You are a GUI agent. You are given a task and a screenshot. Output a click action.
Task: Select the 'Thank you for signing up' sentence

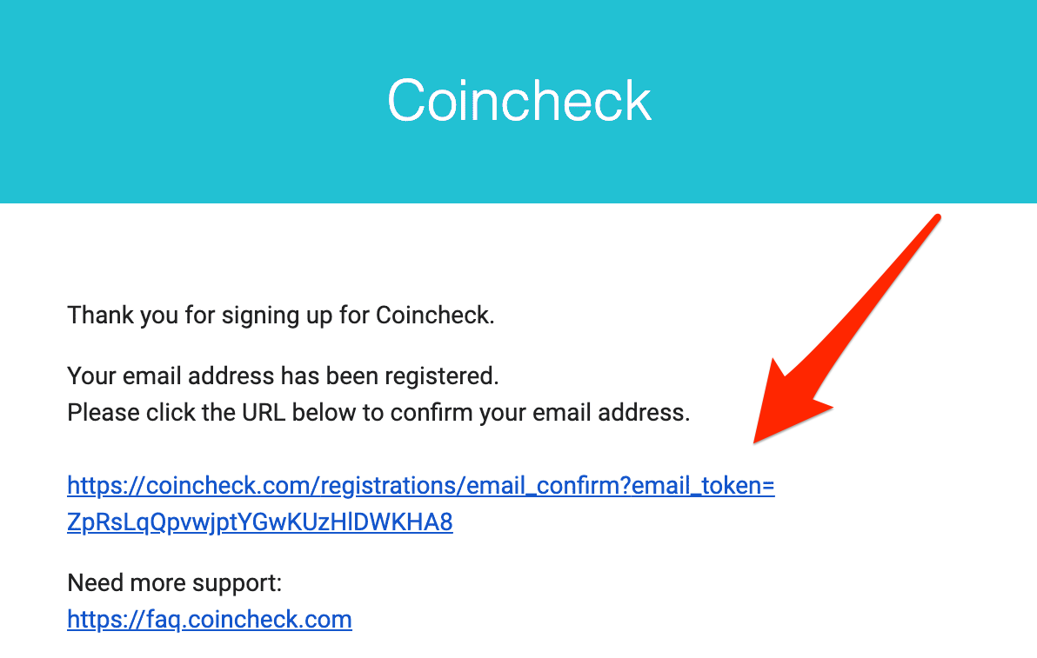[281, 316]
